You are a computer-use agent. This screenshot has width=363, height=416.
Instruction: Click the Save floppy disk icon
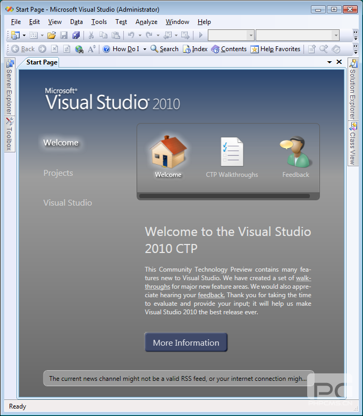click(64, 35)
